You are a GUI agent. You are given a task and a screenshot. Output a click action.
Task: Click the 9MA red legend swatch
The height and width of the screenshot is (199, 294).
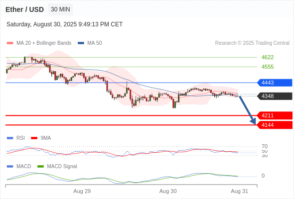34,138
